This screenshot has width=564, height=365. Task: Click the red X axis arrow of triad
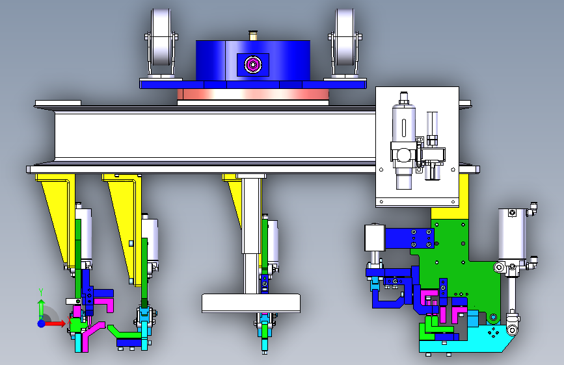(x=55, y=323)
